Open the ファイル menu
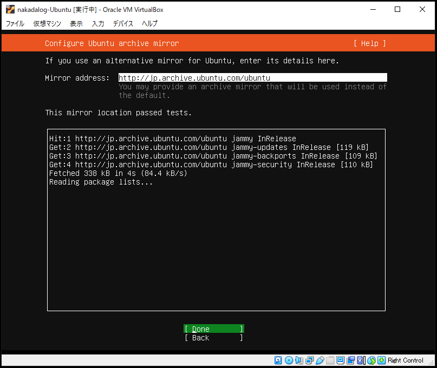The height and width of the screenshot is (368, 437). click(15, 24)
